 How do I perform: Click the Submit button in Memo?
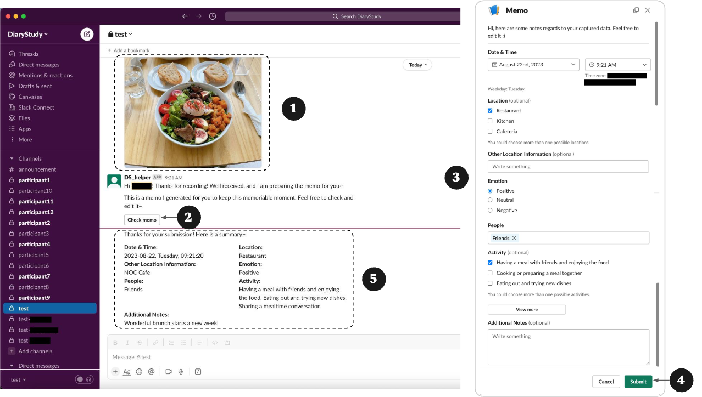point(638,382)
